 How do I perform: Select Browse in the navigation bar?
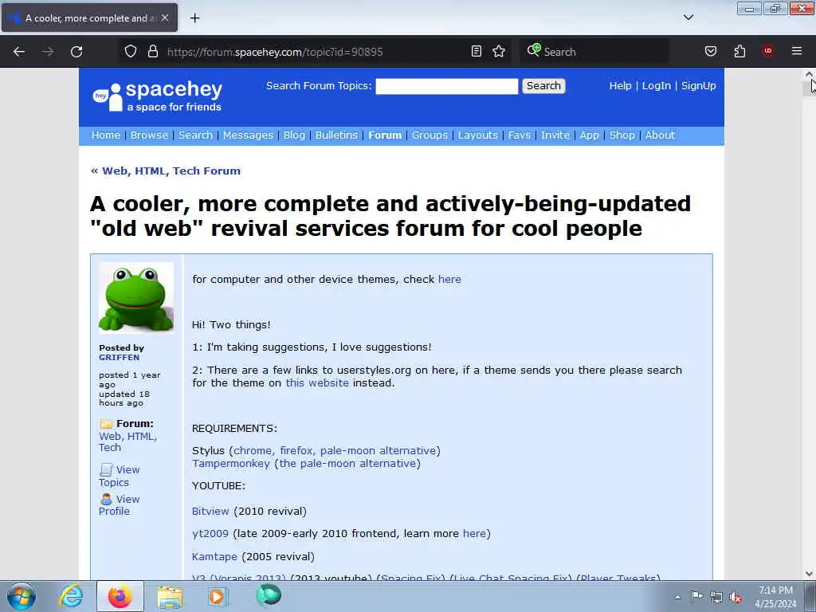(149, 135)
